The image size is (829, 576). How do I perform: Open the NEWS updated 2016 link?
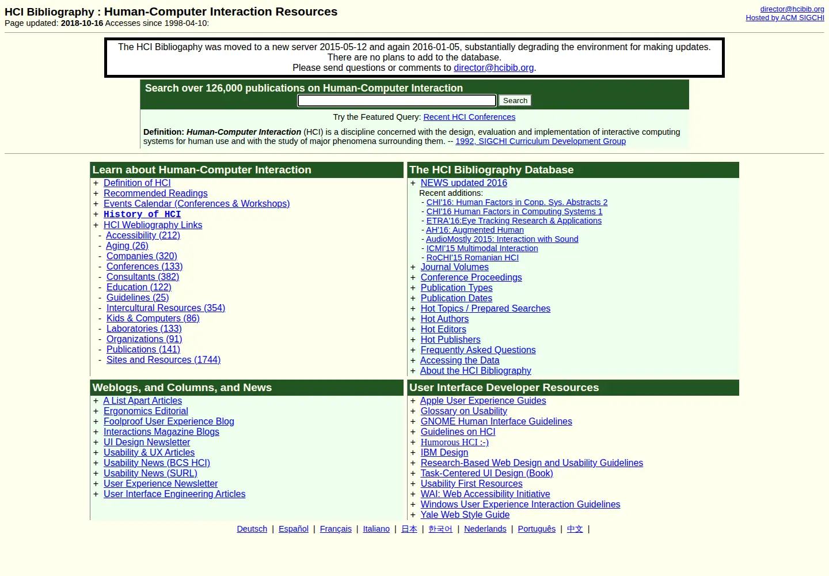(464, 183)
